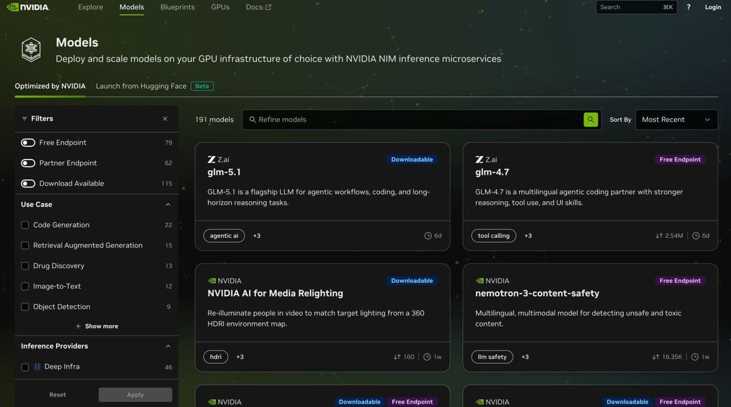This screenshot has height=407, width=731.
Task: Check the Object Detection checkbox
Action: click(x=25, y=307)
